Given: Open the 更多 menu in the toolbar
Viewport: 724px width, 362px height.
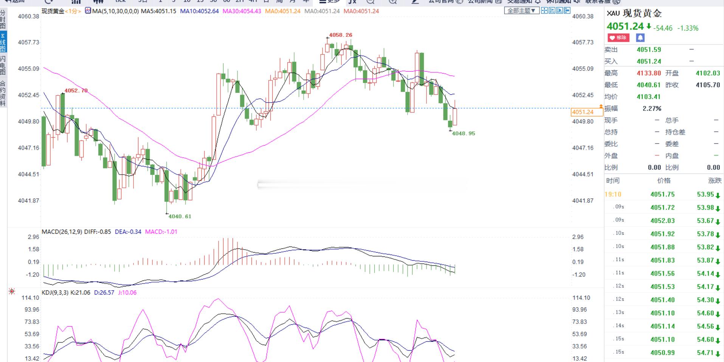Looking at the screenshot, I should [x=330, y=2].
